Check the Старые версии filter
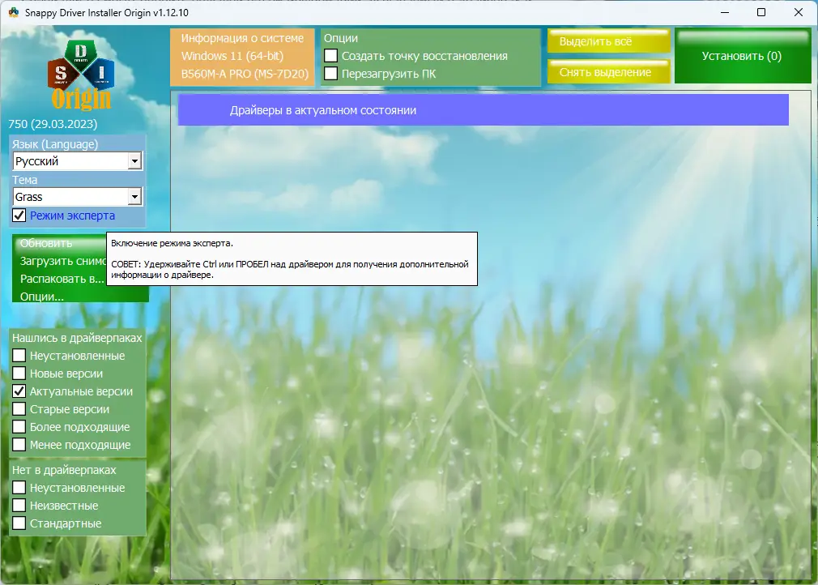This screenshot has height=585, width=818. (x=18, y=409)
